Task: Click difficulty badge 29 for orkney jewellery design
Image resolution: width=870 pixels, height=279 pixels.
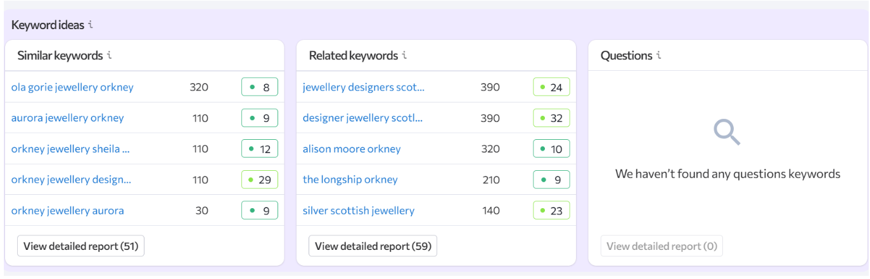Action: [260, 180]
